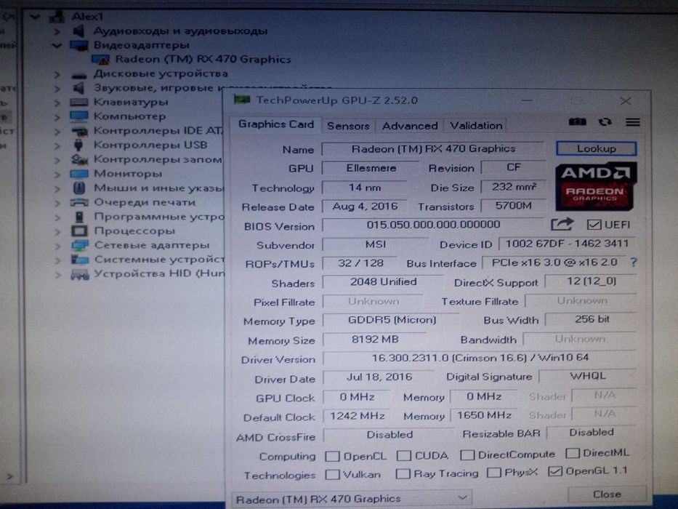Click the GPU-Z Close button
678x509 pixels.
pyautogui.click(x=607, y=494)
